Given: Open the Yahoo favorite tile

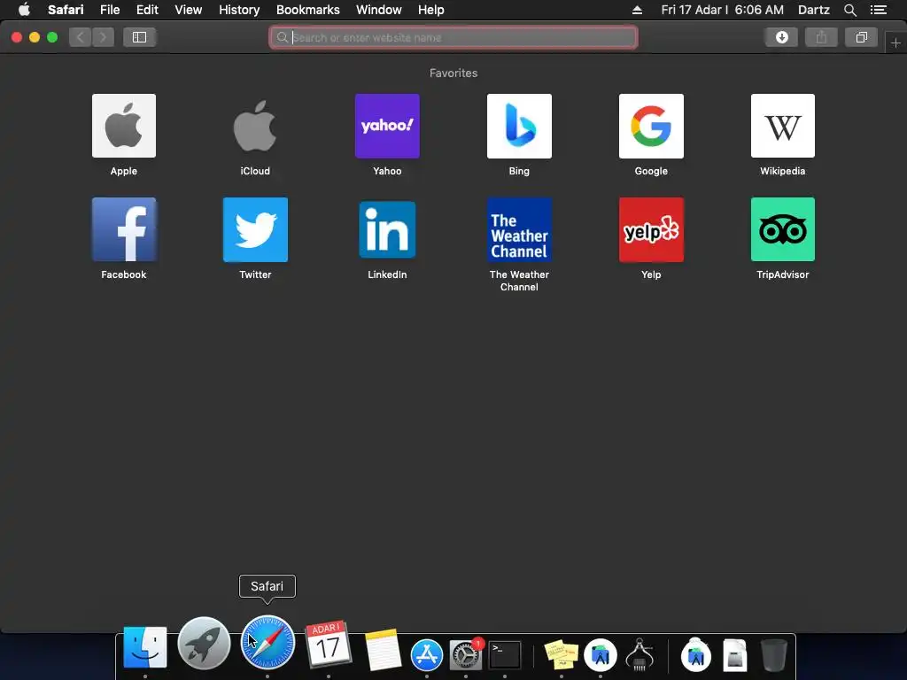Looking at the screenshot, I should coord(387,126).
